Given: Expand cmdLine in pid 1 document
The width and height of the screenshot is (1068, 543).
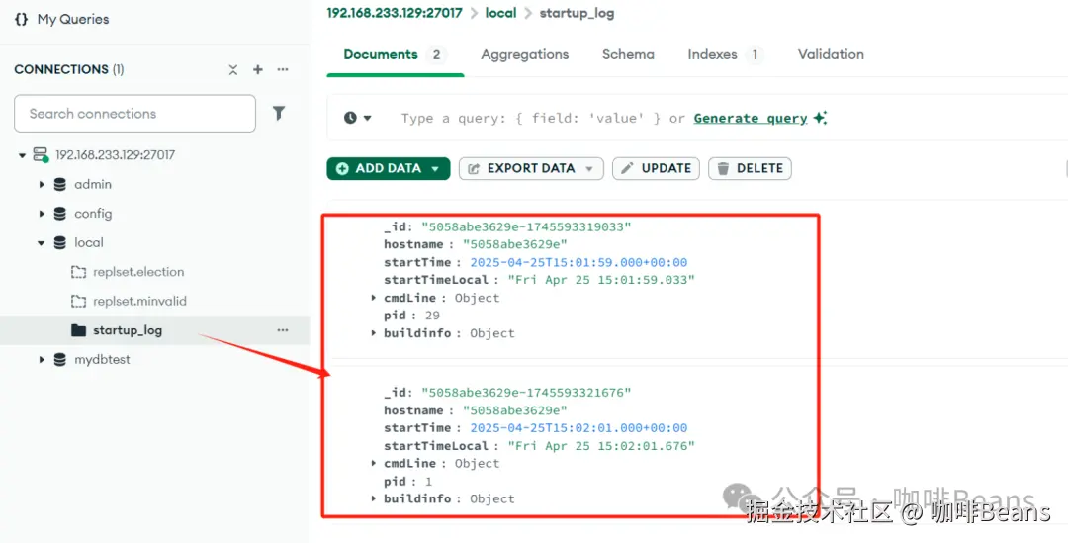Looking at the screenshot, I should [x=374, y=463].
